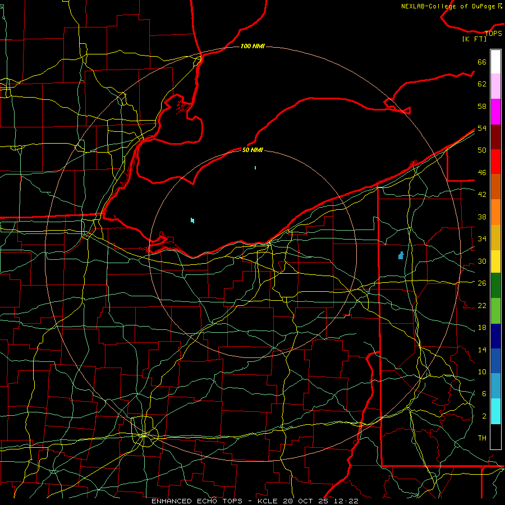
Task: Click the small cyan echo near 50 NMI ring
Action: [255, 168]
